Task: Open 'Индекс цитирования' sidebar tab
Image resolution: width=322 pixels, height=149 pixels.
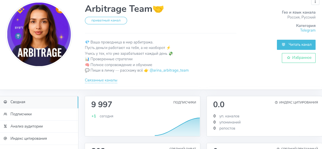Action: point(39,139)
